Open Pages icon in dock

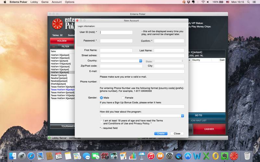(123, 156)
